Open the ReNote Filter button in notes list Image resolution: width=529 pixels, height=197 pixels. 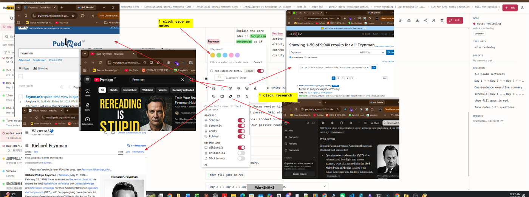(9, 53)
